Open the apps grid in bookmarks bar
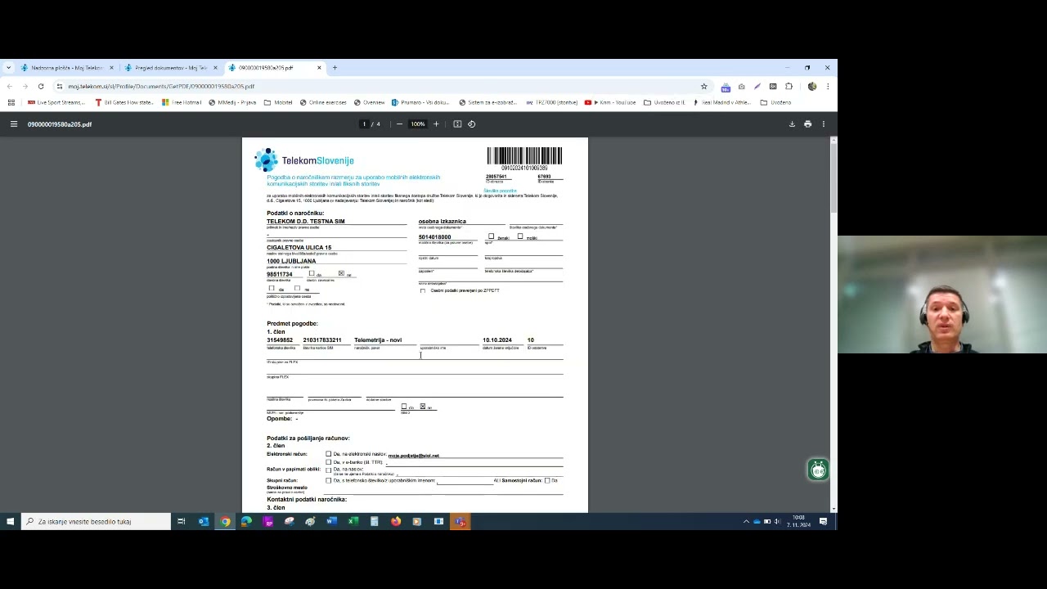 (11, 102)
